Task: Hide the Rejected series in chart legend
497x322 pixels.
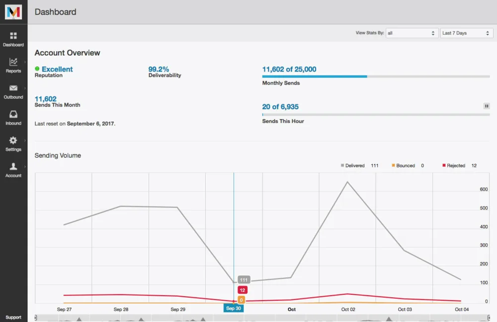Action: 455,166
